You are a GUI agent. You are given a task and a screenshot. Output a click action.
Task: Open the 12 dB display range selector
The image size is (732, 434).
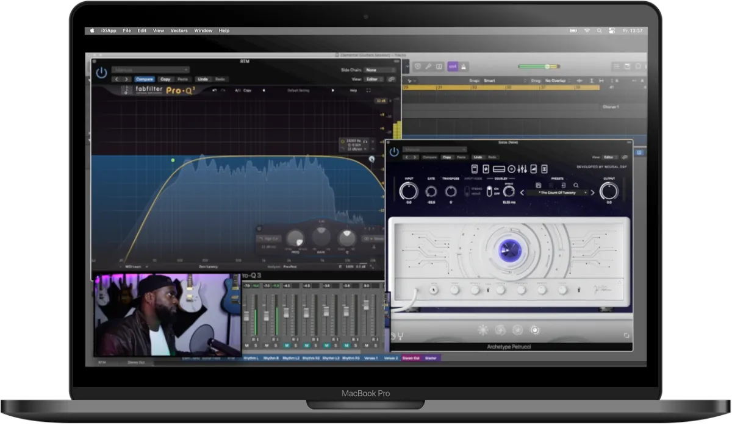tap(381, 101)
